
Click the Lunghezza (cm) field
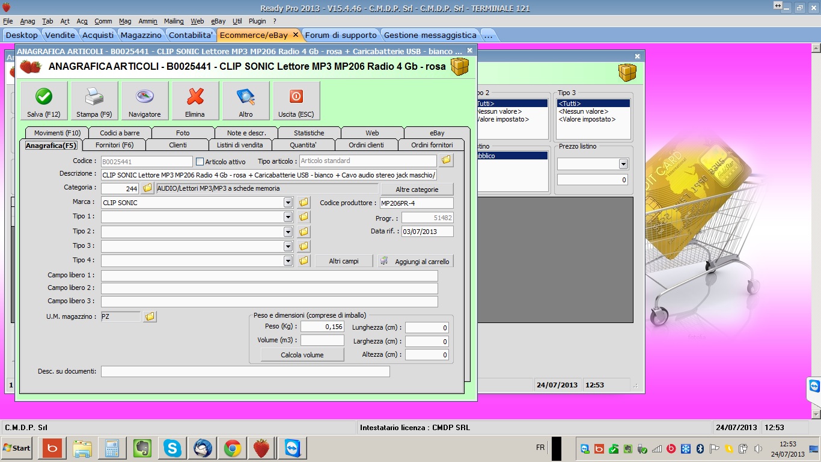pyautogui.click(x=427, y=328)
